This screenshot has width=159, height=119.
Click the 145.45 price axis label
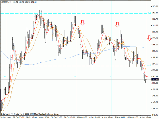(x=155, y=115)
